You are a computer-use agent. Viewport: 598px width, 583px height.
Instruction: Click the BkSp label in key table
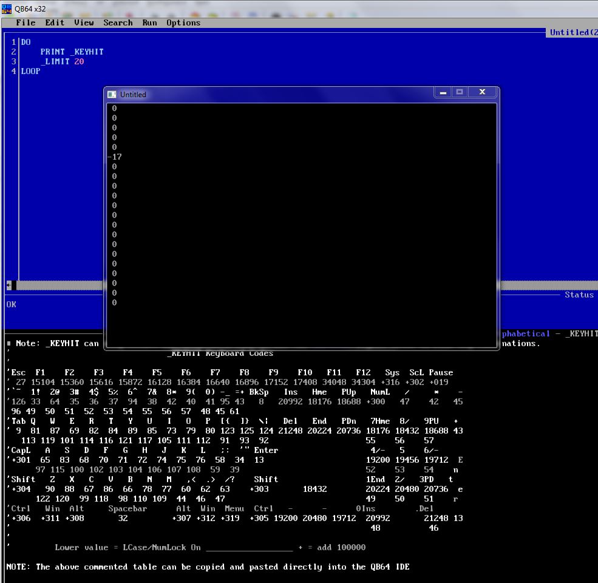click(x=259, y=392)
